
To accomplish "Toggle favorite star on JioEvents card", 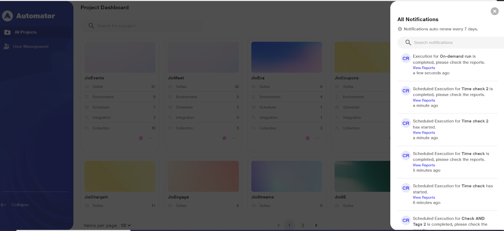I will pos(141,138).
